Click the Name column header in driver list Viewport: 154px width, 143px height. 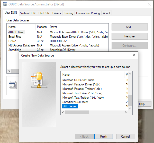click(93, 75)
